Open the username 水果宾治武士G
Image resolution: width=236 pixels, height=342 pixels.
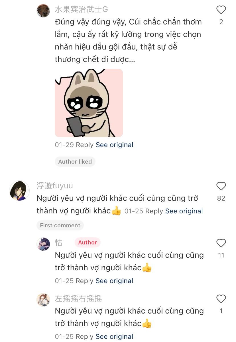(81, 9)
